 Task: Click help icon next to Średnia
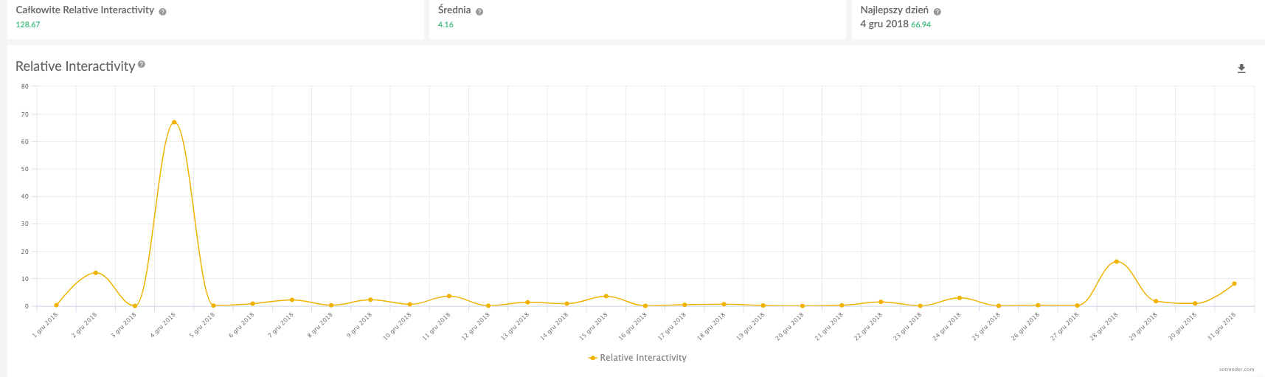click(479, 12)
